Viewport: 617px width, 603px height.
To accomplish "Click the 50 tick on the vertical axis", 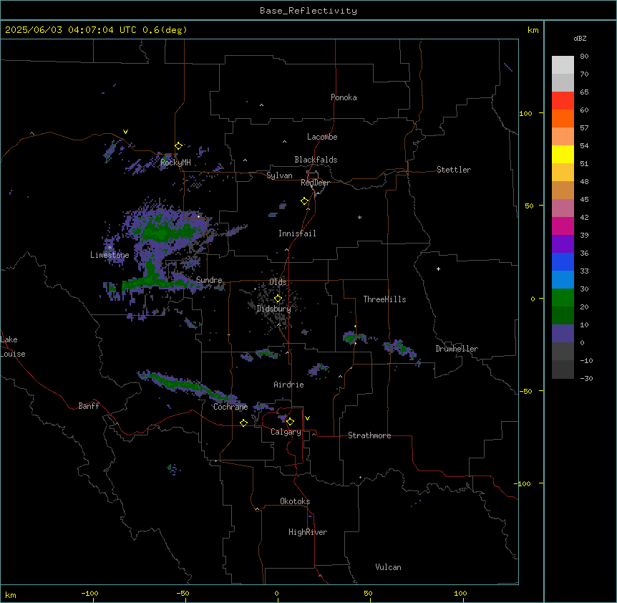I will 529,206.
